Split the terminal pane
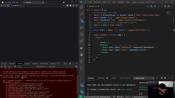 [162, 78]
